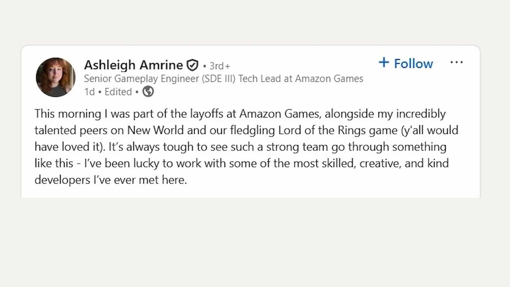This screenshot has height=287, width=510.
Task: Click the Edited label on the post
Action: (118, 91)
